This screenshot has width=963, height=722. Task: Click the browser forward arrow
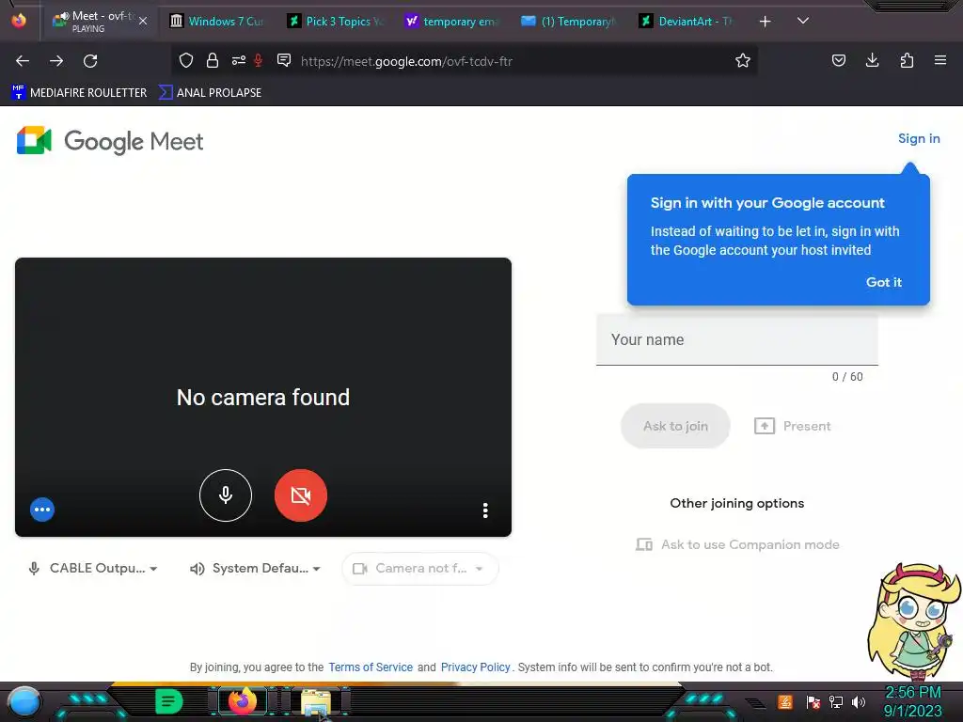coord(56,61)
